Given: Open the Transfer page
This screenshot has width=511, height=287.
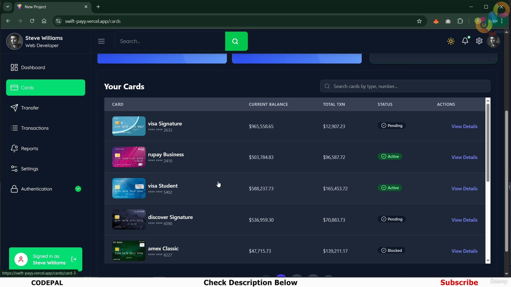Looking at the screenshot, I should click(x=46, y=108).
